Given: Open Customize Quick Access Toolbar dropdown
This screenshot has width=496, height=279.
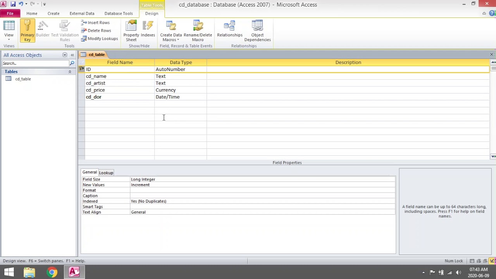Looking at the screenshot, I should tap(44, 4).
